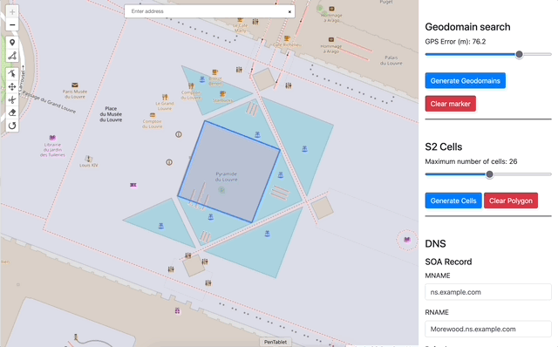Click the SOA Record heading

tap(448, 262)
